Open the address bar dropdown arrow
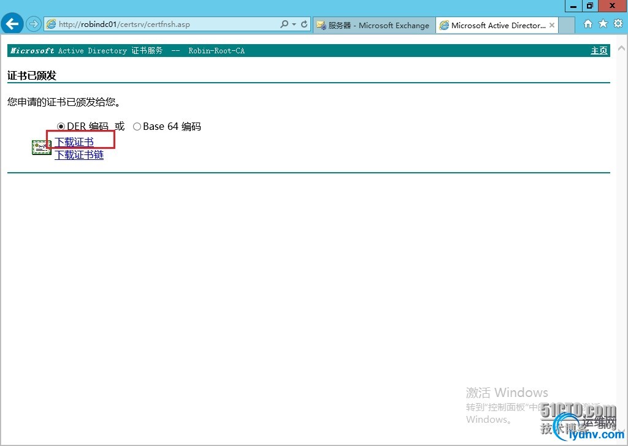Viewport: 628px width, 446px height. (294, 25)
